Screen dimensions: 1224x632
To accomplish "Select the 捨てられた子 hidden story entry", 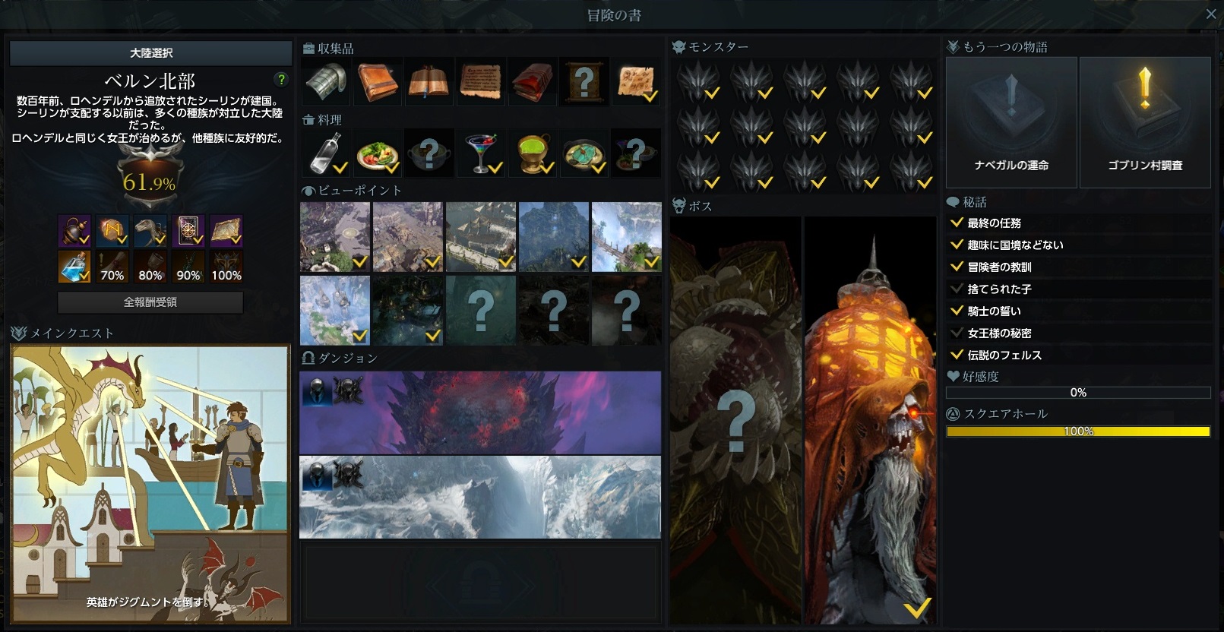I will pos(1079,289).
